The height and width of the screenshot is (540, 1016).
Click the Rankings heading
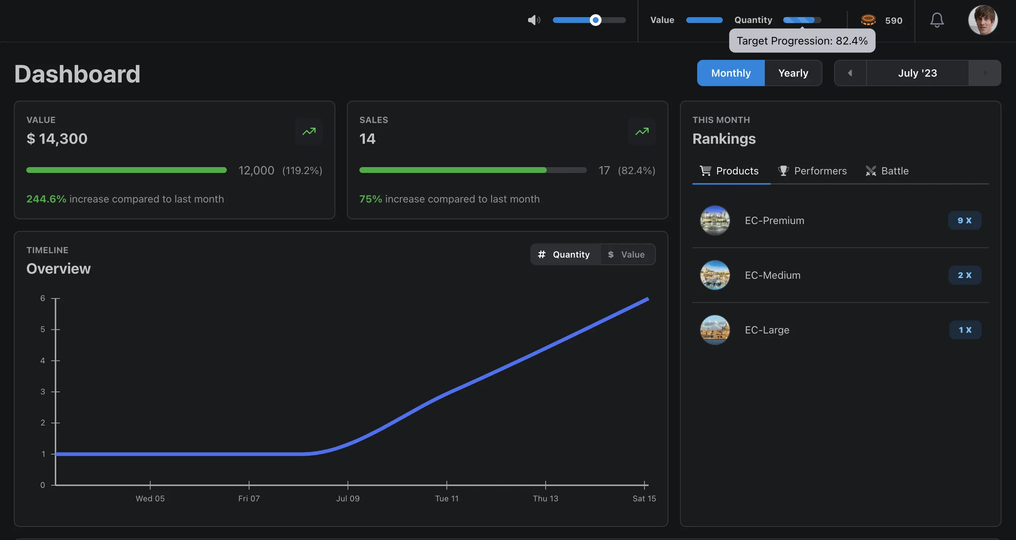(x=724, y=139)
